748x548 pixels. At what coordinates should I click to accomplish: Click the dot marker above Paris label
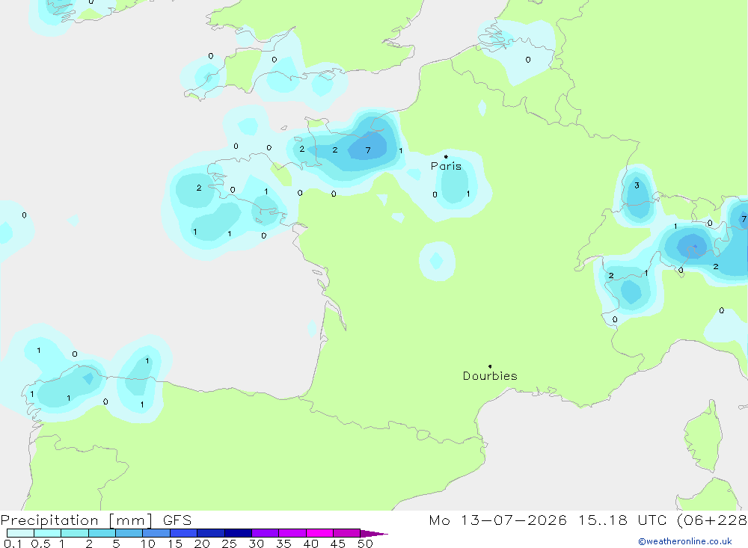point(446,156)
